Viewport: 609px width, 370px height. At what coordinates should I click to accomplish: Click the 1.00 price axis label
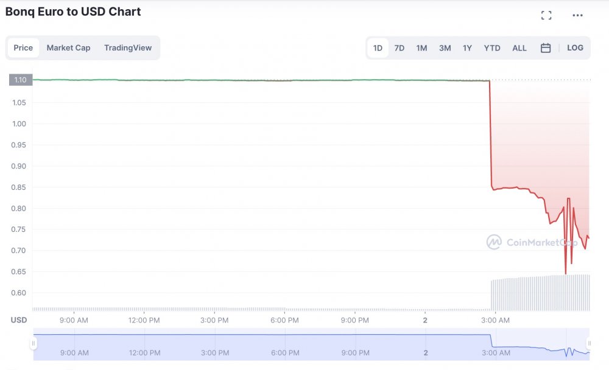[x=19, y=124]
